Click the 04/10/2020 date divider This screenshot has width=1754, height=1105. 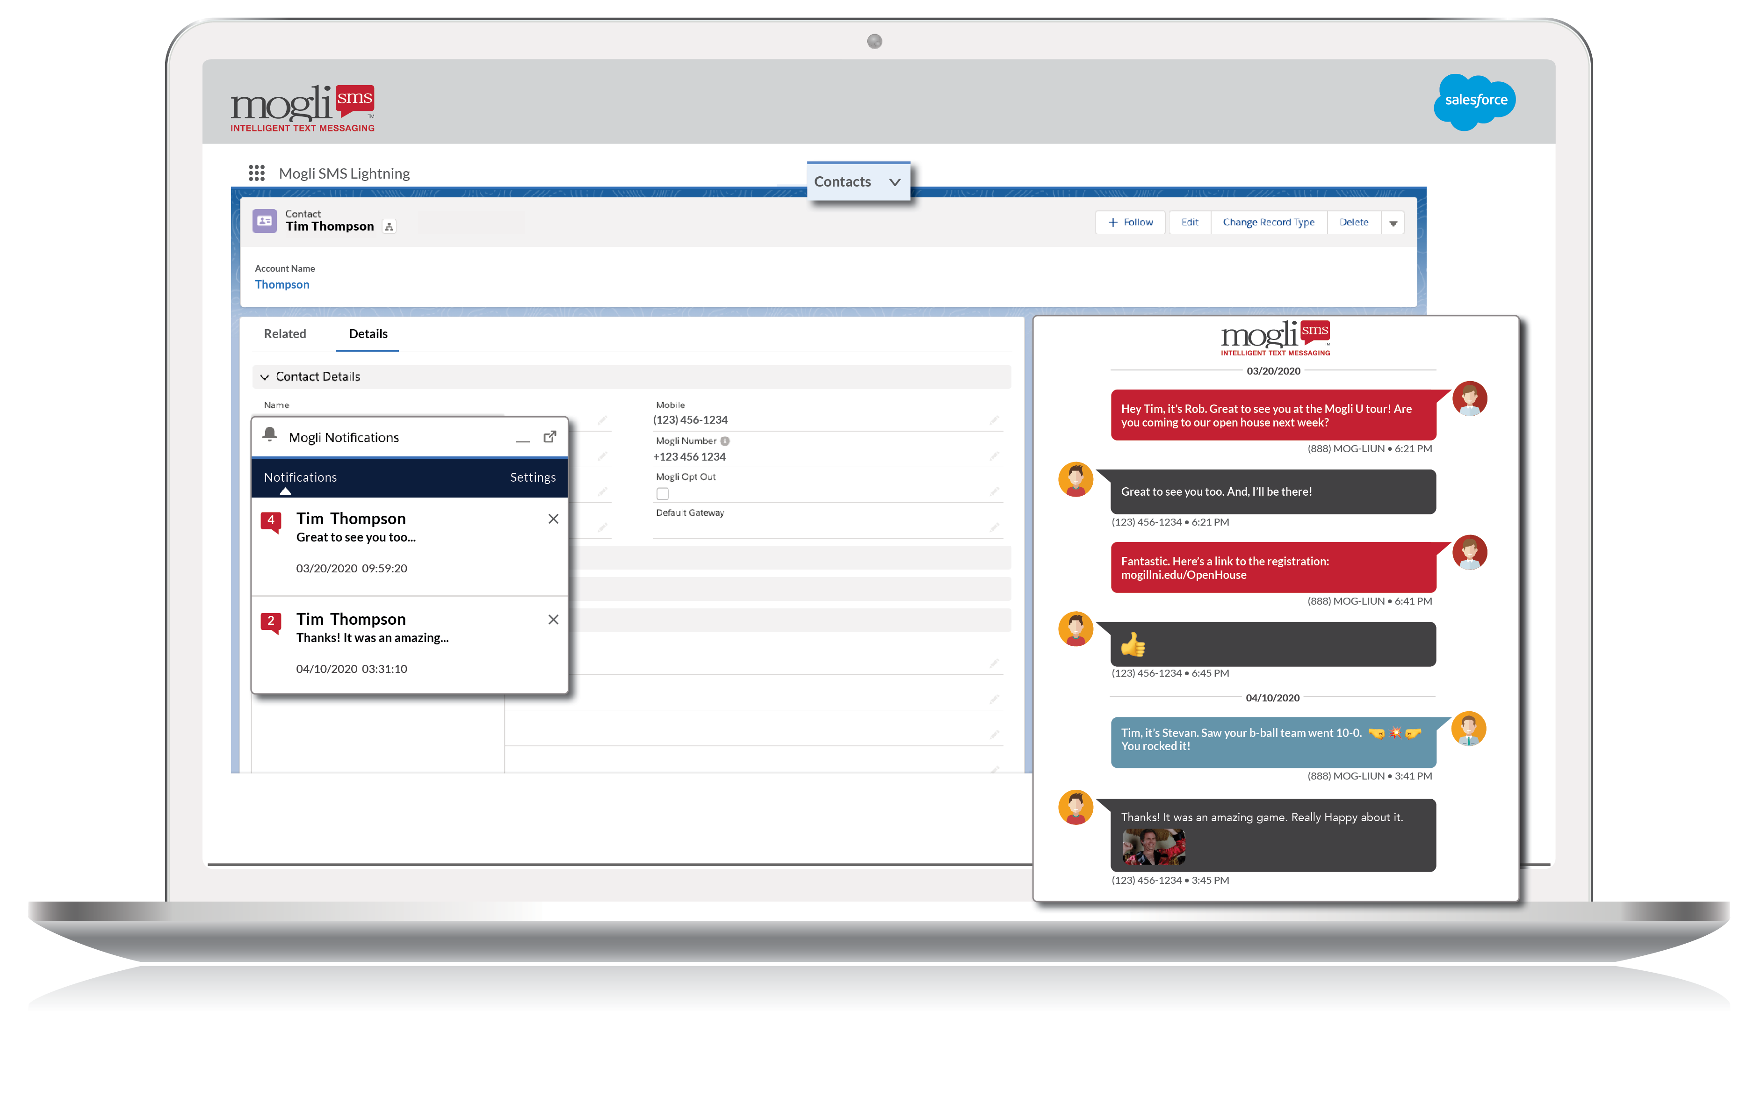click(x=1272, y=698)
